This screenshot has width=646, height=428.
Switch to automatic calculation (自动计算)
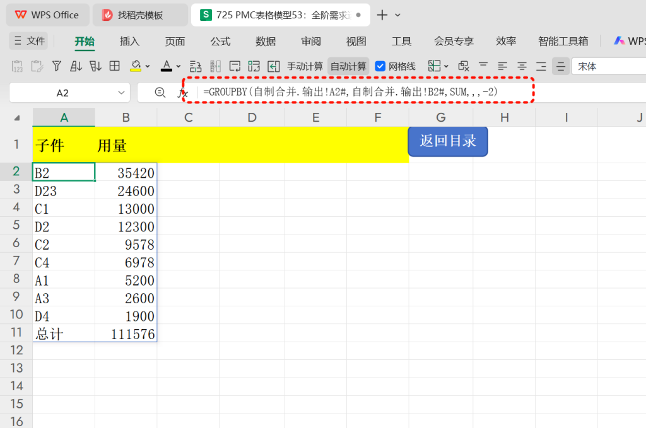(x=348, y=66)
